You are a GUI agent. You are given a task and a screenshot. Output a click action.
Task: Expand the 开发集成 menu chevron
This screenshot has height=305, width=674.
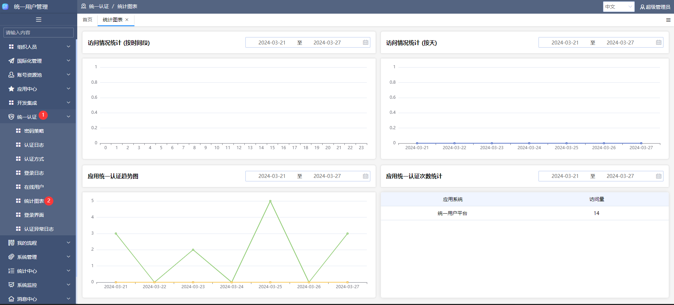coord(68,103)
